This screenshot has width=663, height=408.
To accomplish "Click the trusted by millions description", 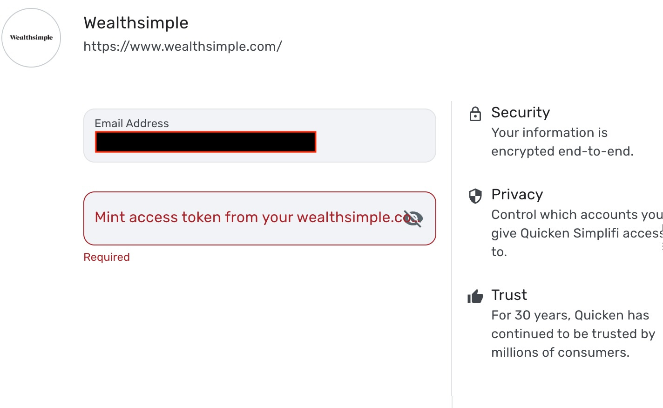I will click(572, 334).
